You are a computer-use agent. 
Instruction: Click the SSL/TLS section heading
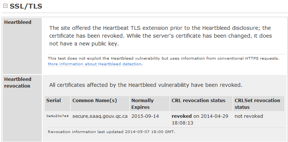[26, 6]
